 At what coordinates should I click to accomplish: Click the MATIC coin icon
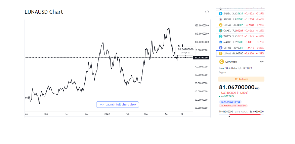(221, 42)
